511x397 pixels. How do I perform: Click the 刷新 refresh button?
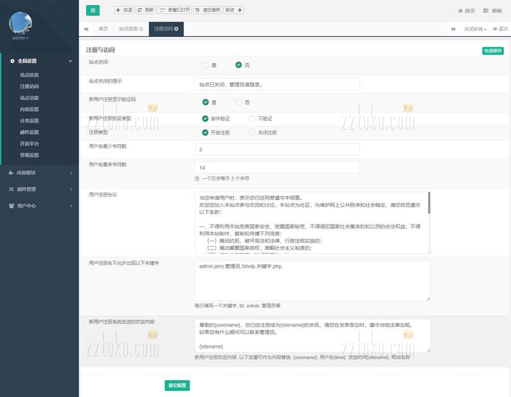(x=145, y=10)
